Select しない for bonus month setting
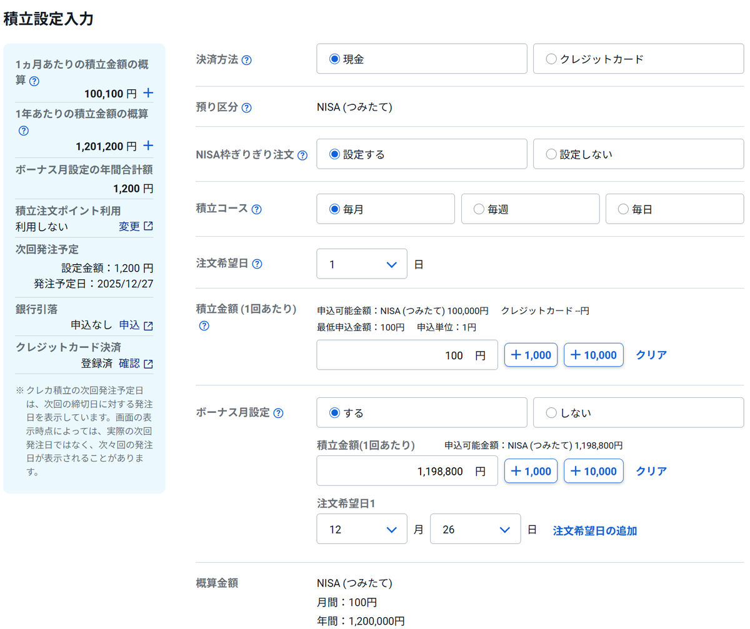 pyautogui.click(x=551, y=412)
